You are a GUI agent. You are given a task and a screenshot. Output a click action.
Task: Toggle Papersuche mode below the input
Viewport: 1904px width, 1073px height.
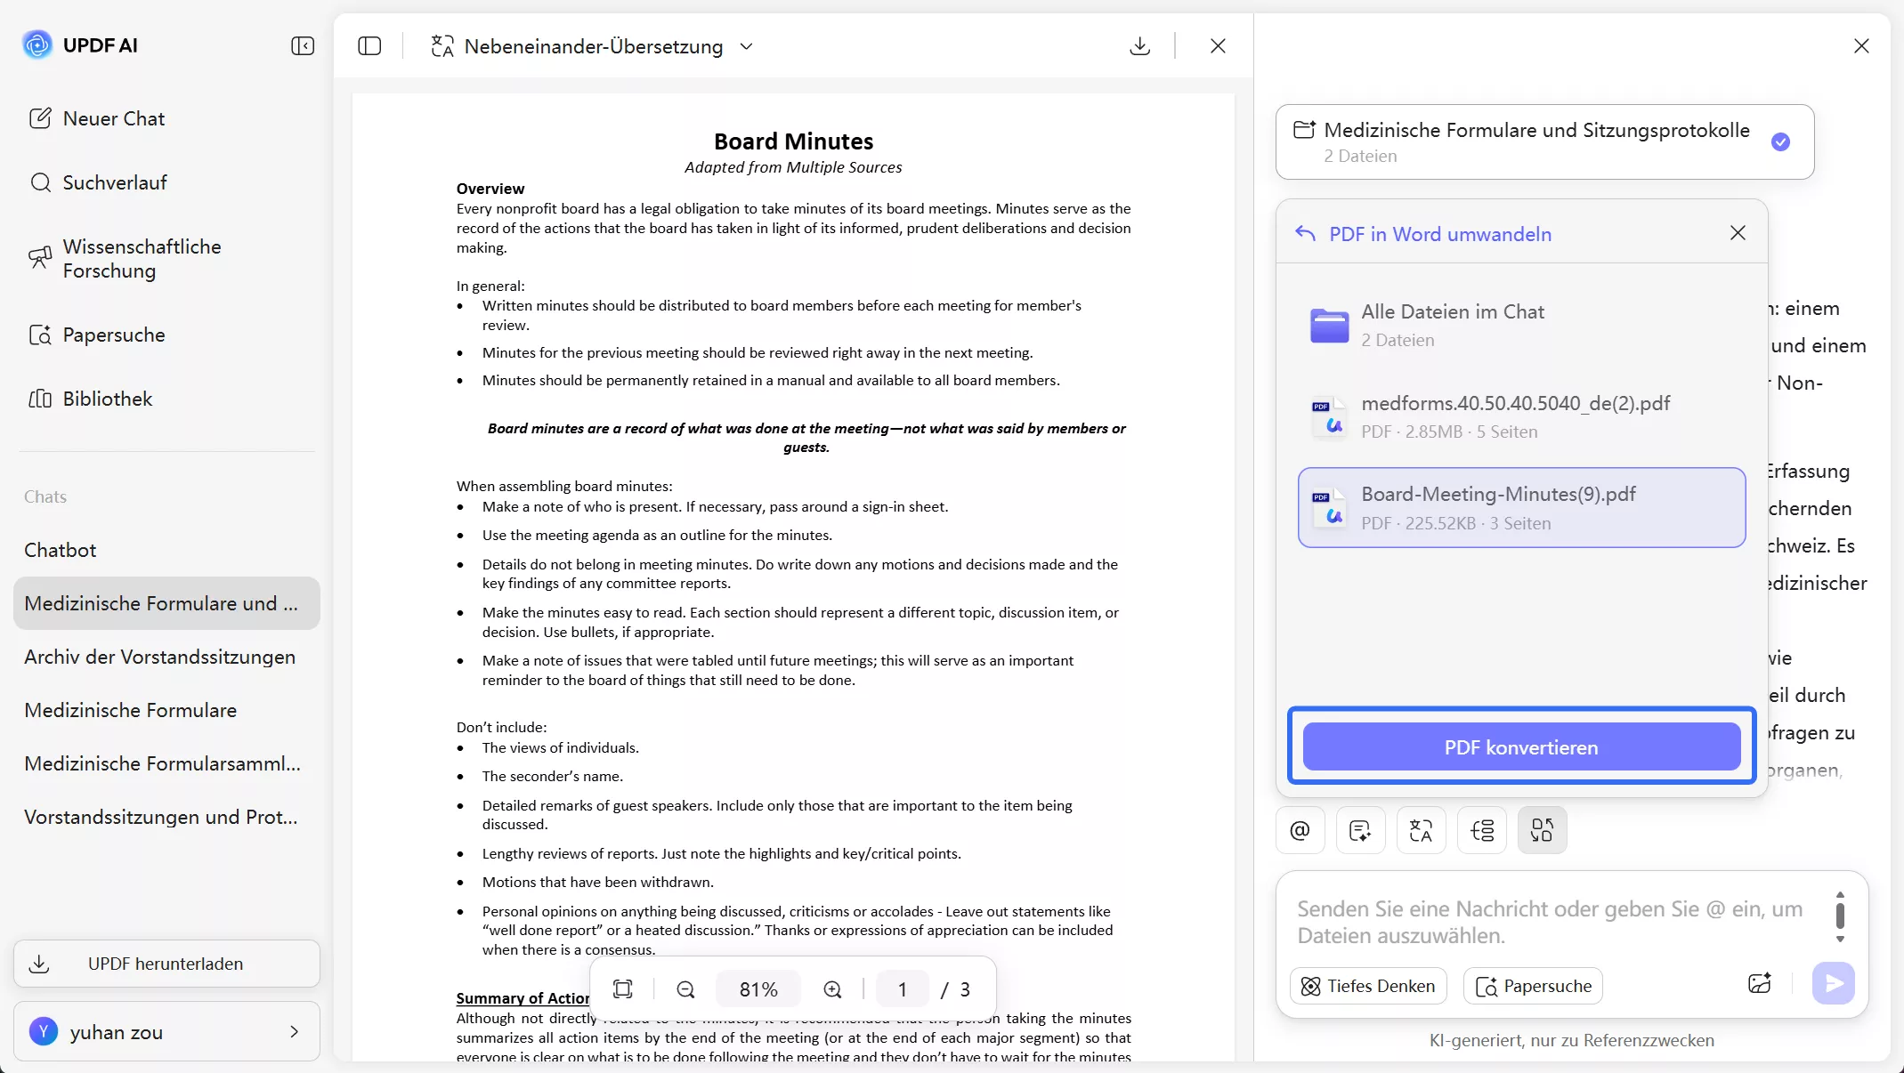coord(1533,985)
